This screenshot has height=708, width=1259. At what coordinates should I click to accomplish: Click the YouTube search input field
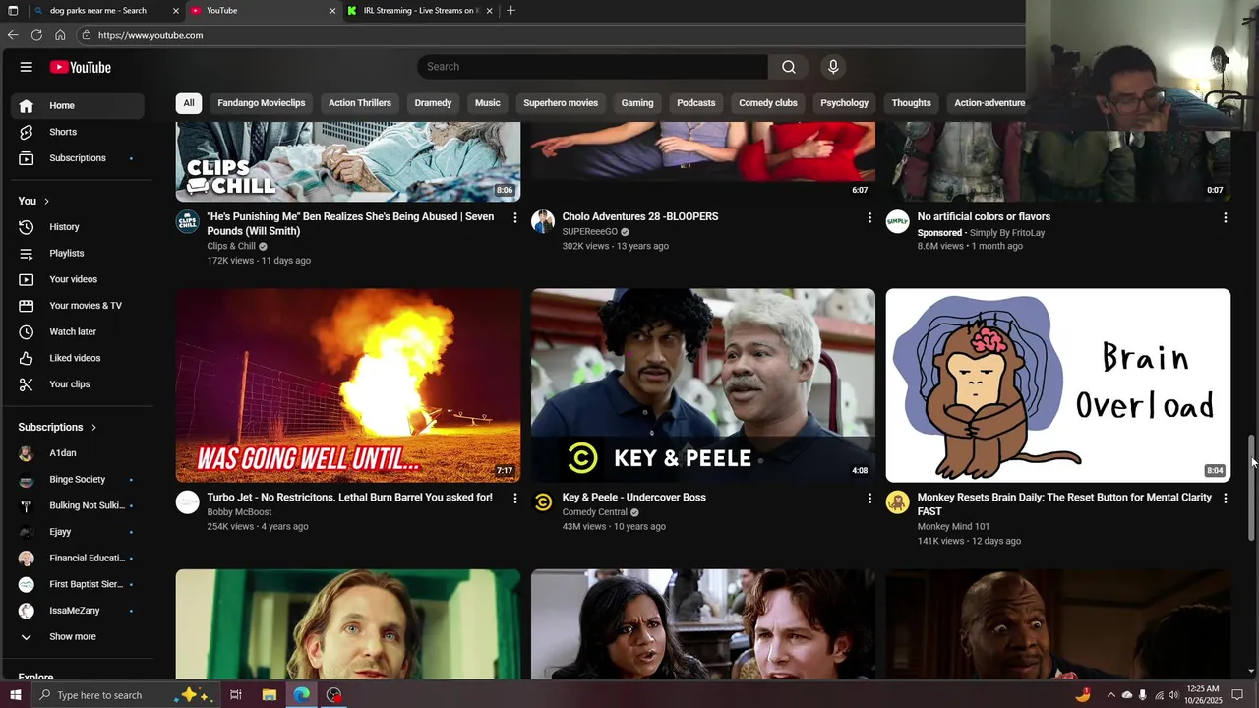(x=592, y=67)
